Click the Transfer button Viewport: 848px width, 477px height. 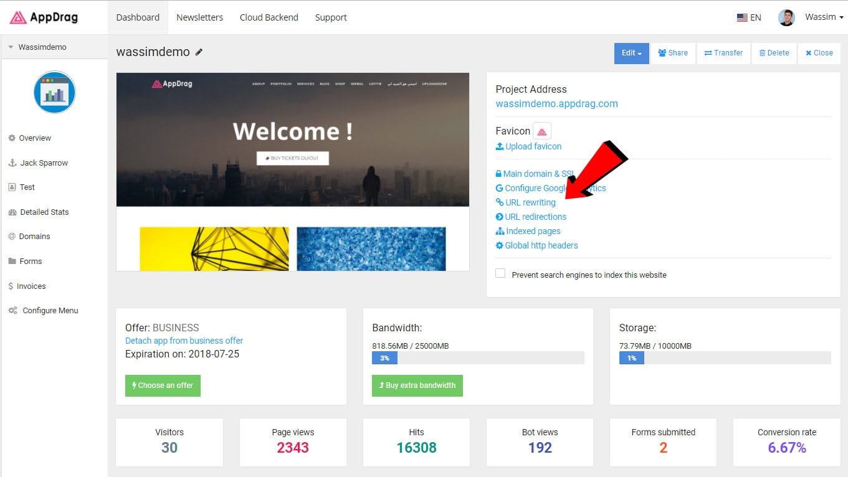tap(723, 53)
